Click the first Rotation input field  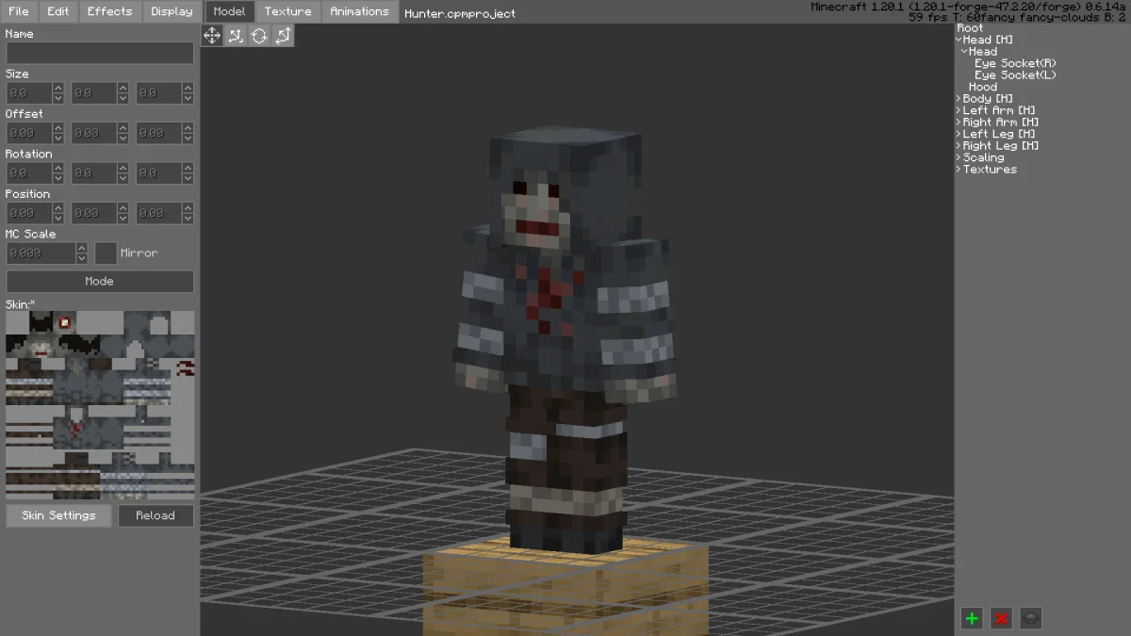[29, 173]
